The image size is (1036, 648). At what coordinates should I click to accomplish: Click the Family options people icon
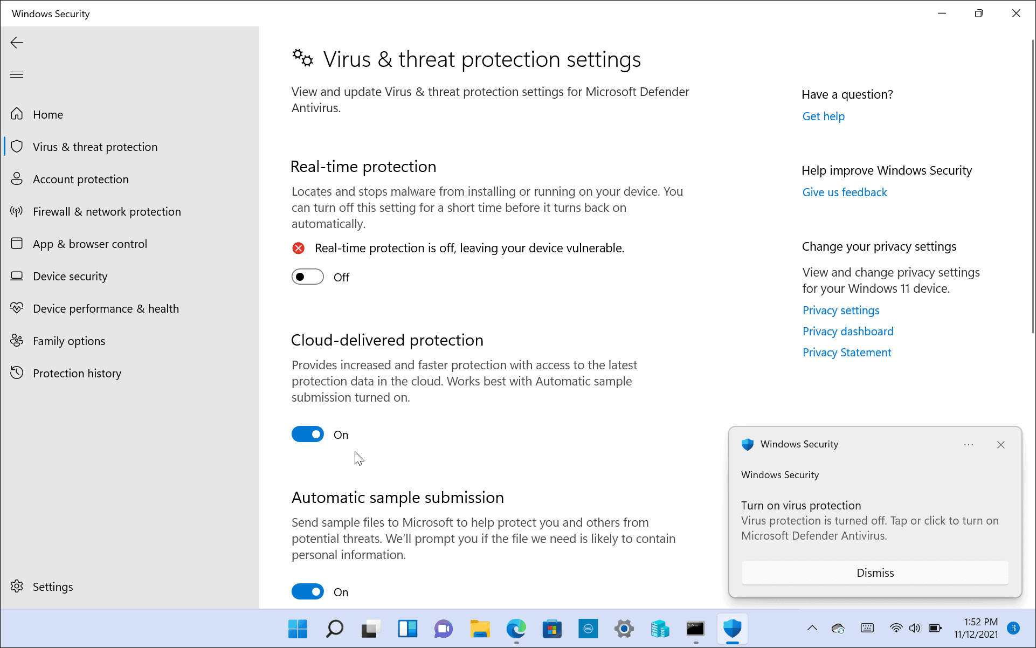pyautogui.click(x=17, y=341)
